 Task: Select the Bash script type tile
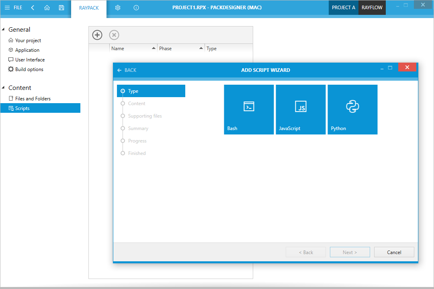[x=249, y=109]
